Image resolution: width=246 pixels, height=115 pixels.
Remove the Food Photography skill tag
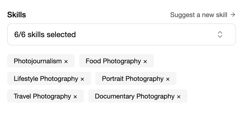pos(145,61)
